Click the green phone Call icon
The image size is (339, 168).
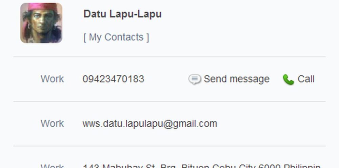tap(288, 79)
